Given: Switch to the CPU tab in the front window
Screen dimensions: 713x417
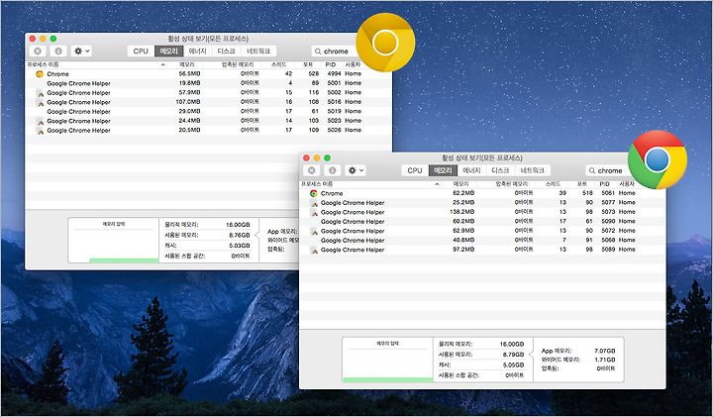Looking at the screenshot, I should point(415,170).
